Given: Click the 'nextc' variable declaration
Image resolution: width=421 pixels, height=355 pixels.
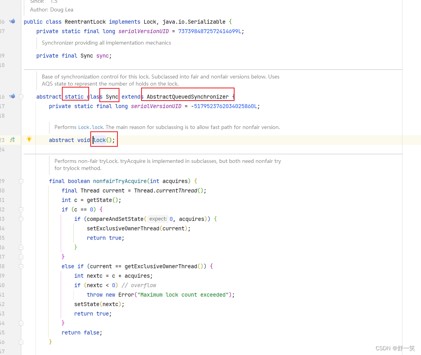Looking at the screenshot, I should click(95, 276).
